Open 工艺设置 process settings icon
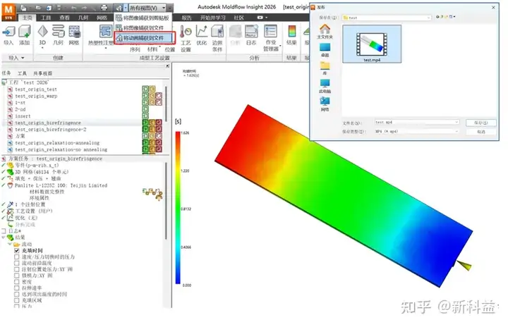Screen dimensions: 508x327 (x=186, y=32)
